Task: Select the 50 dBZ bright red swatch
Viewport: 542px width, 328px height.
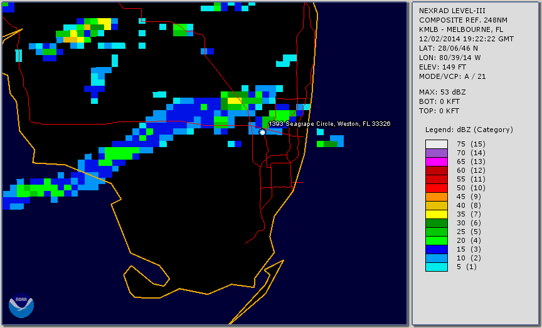Action: pos(436,188)
